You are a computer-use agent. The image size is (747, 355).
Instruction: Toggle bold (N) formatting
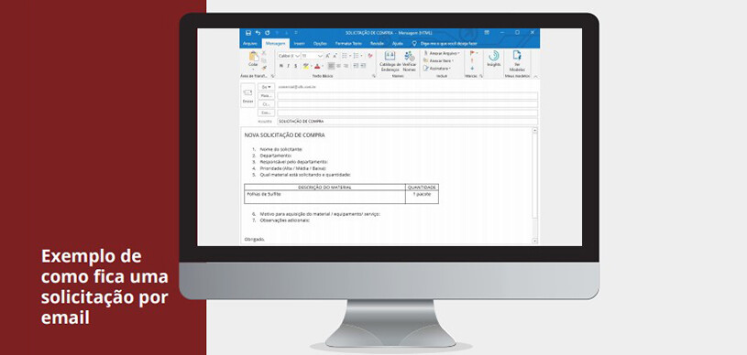click(281, 66)
